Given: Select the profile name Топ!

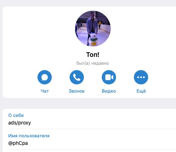Looking at the screenshot, I should [93, 55].
